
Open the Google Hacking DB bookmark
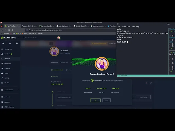click(29, 33)
